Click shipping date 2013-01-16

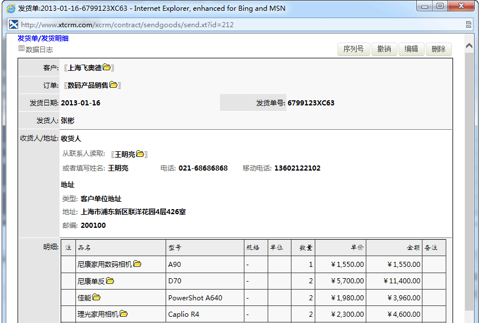81,103
